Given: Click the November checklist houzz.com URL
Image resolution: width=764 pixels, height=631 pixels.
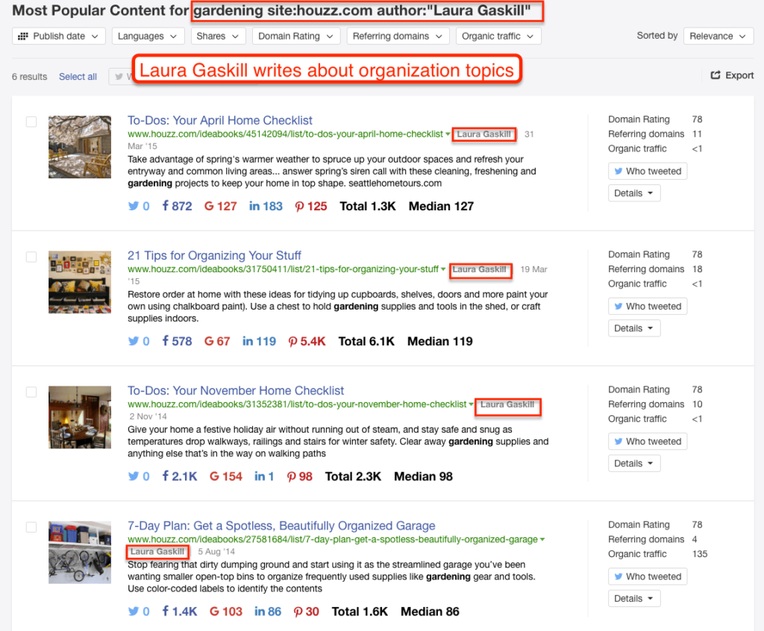Looking at the screenshot, I should pyautogui.click(x=297, y=404).
